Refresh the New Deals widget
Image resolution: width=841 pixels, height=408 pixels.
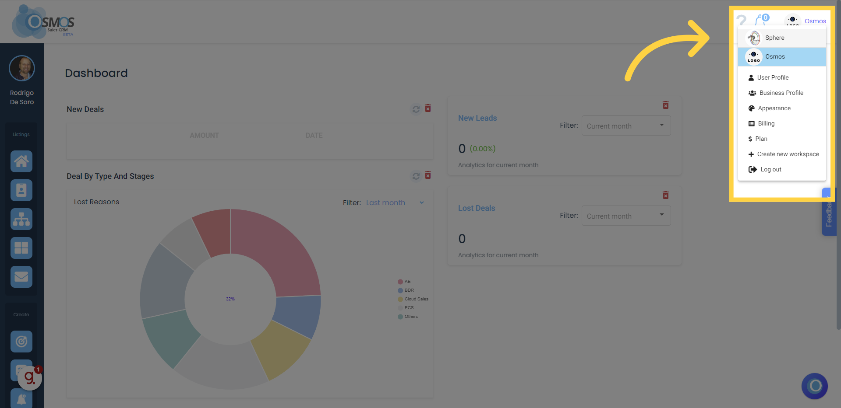(416, 109)
